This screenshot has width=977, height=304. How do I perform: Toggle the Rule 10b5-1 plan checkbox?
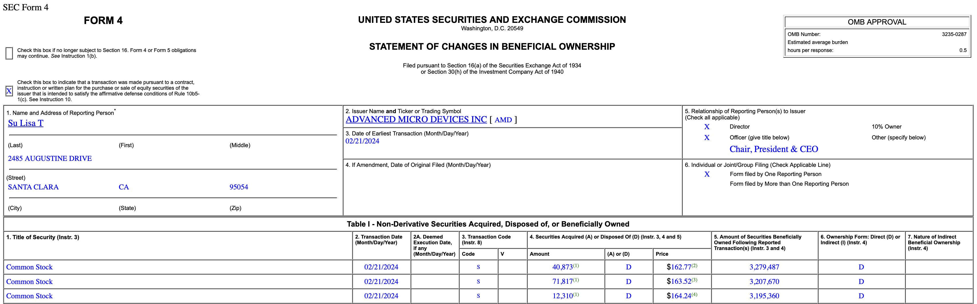(9, 91)
